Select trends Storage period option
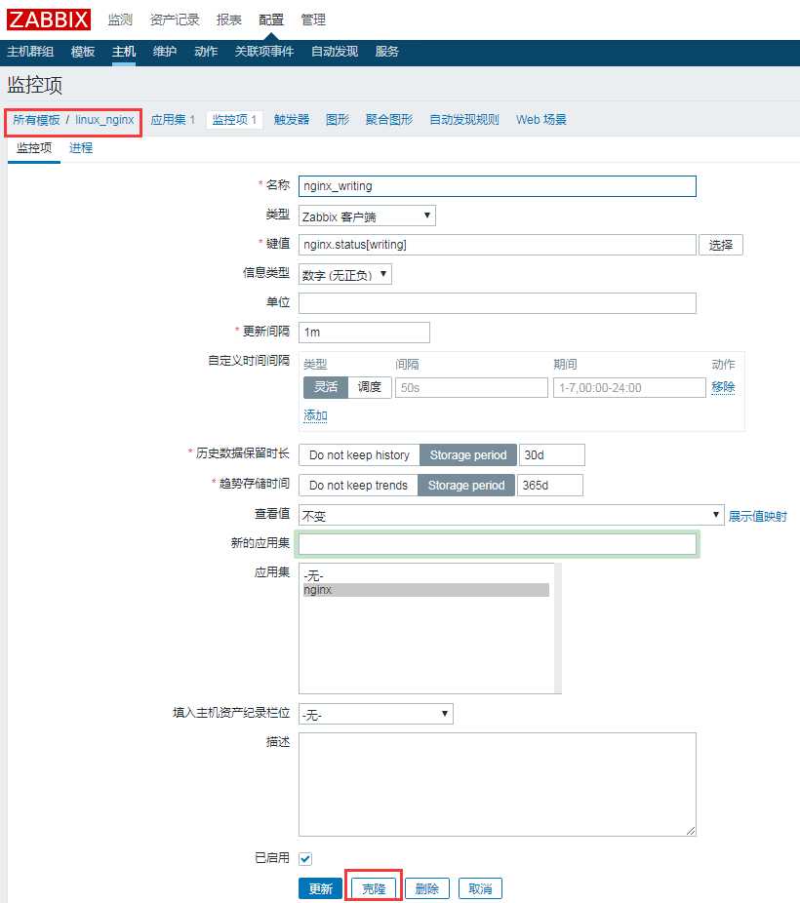Viewport: 800px width, 903px height. (x=466, y=486)
